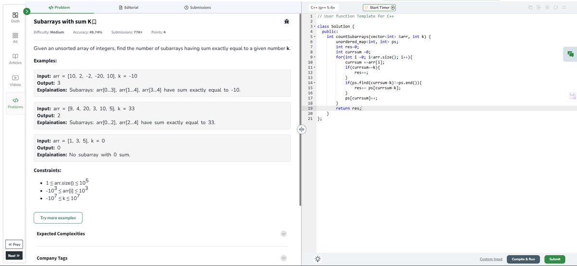
Task: Click the 'Submissions: 77K+' text
Action: point(127,32)
